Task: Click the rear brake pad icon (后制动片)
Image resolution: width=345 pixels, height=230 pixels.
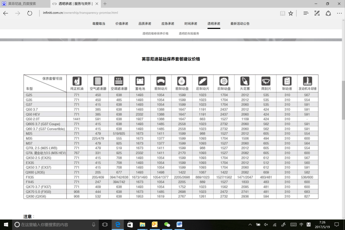Action: (x=203, y=81)
